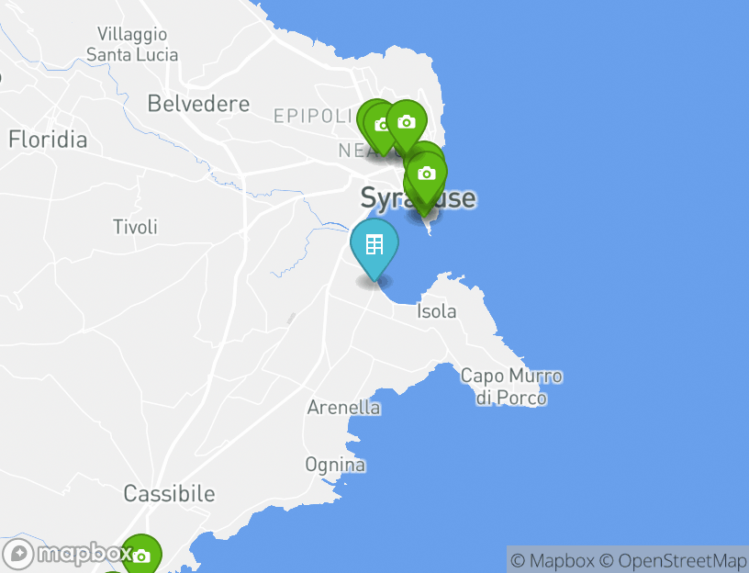Select the Belvedere map label

(198, 104)
